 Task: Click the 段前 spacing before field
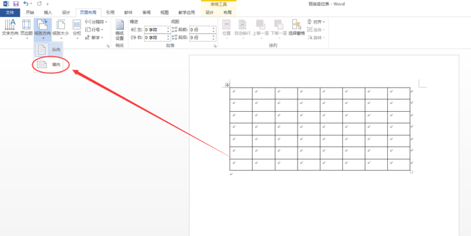pyautogui.click(x=200, y=29)
